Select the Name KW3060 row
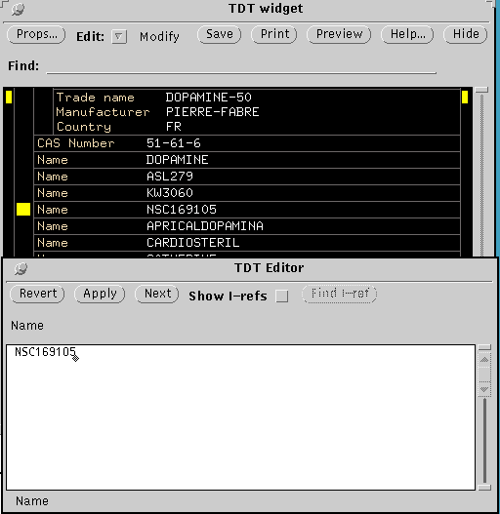This screenshot has height=514, width=500. [247, 193]
